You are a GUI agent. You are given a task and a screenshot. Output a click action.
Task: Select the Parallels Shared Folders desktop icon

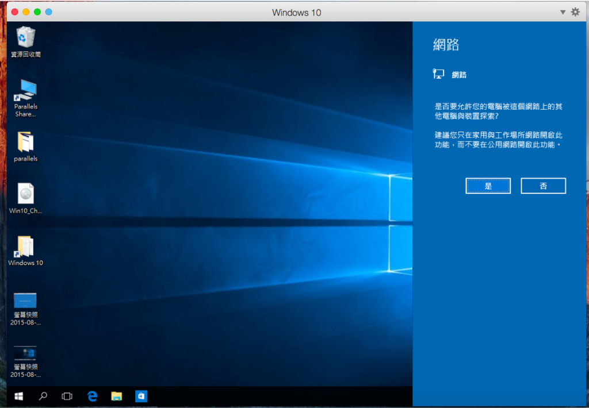coord(25,90)
